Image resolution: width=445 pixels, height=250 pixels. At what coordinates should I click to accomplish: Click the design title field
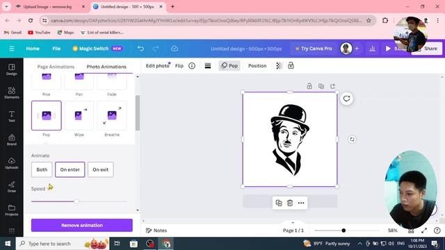coord(246,49)
